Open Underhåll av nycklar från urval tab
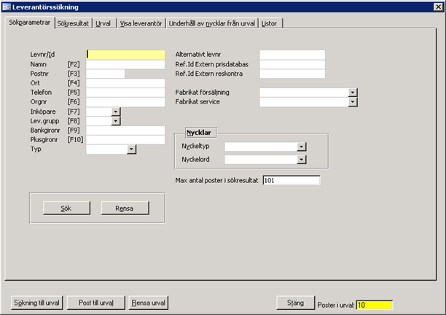The height and width of the screenshot is (315, 446). click(211, 23)
